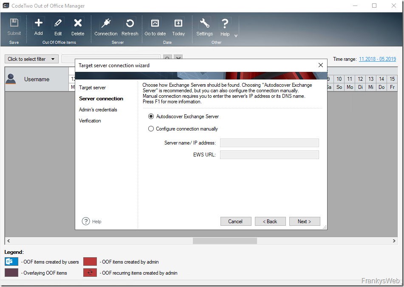Image resolution: width=404 pixels, height=287 pixels.
Task: Select day 13 Mi column header
Action: click(x=371, y=83)
